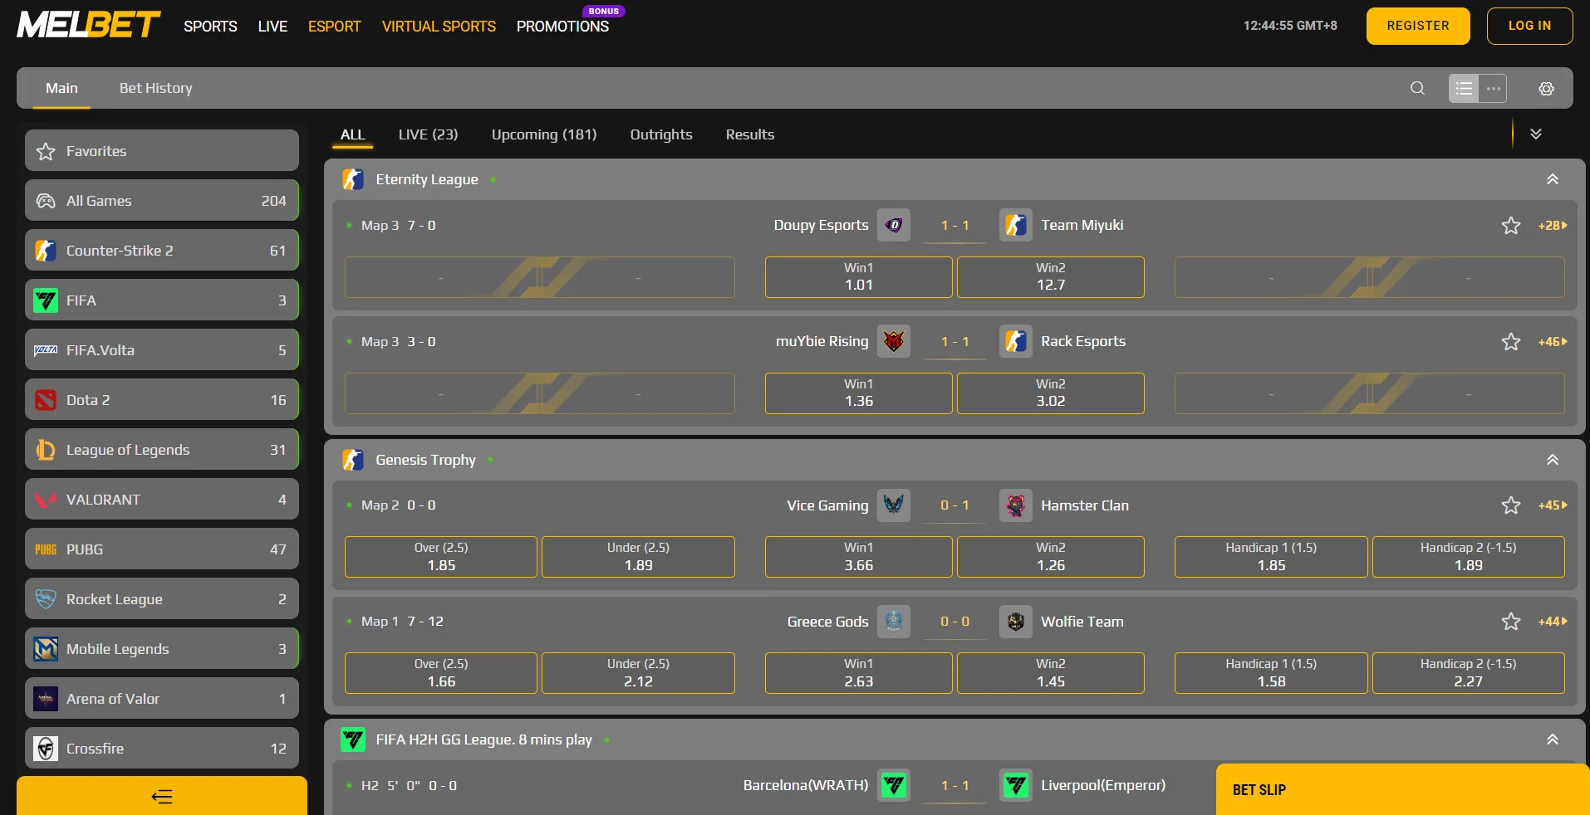The width and height of the screenshot is (1590, 815).
Task: Collapse the Genesis Trophy section
Action: coord(1552,460)
